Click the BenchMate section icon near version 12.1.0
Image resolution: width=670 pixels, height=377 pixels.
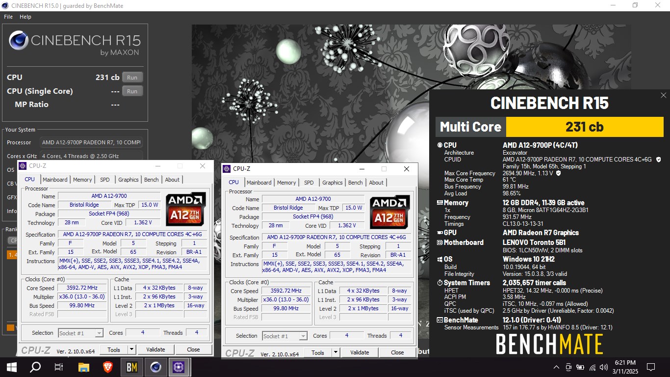[x=439, y=320]
